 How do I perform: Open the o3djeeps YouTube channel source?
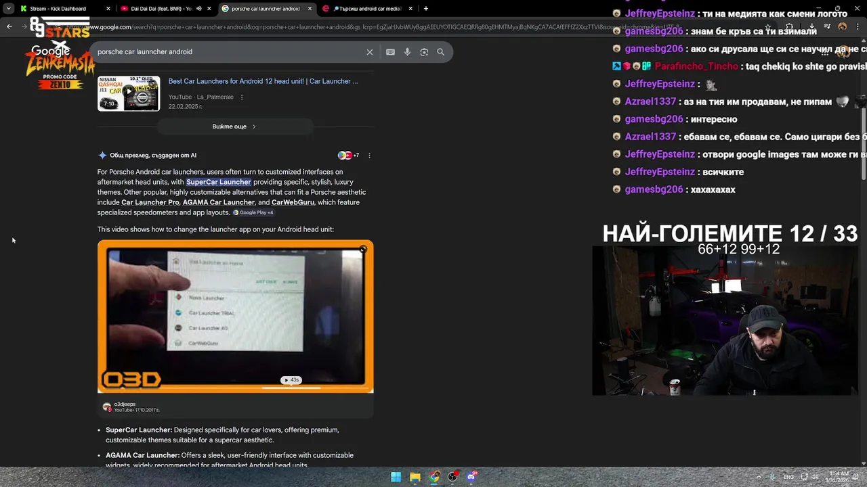(131, 407)
